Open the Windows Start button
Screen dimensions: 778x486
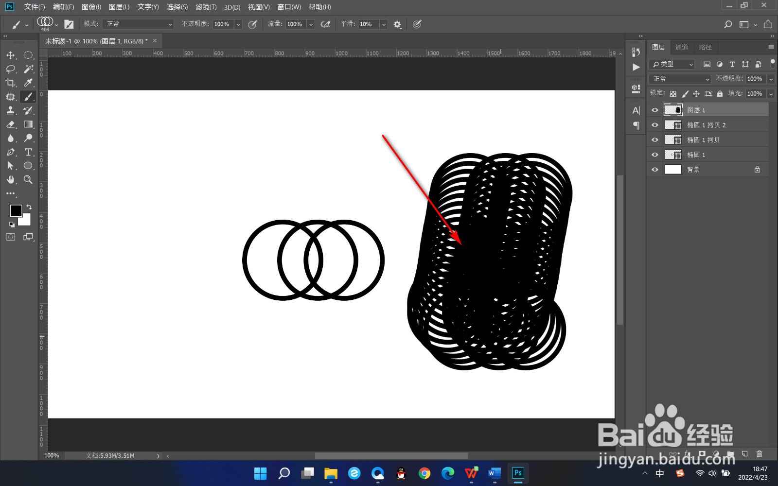tap(261, 473)
